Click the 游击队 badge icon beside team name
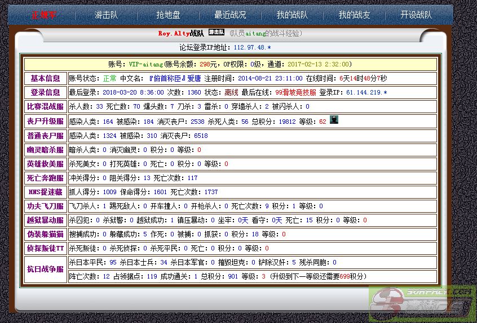 coord(217,33)
